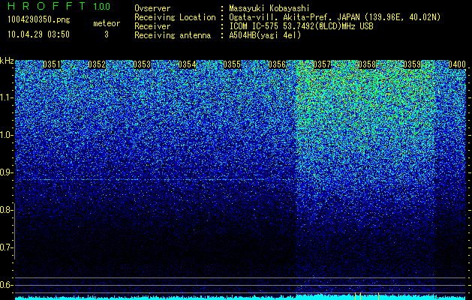Click the 0355 time marker
The width and height of the screenshot is (472, 300).
[232, 64]
